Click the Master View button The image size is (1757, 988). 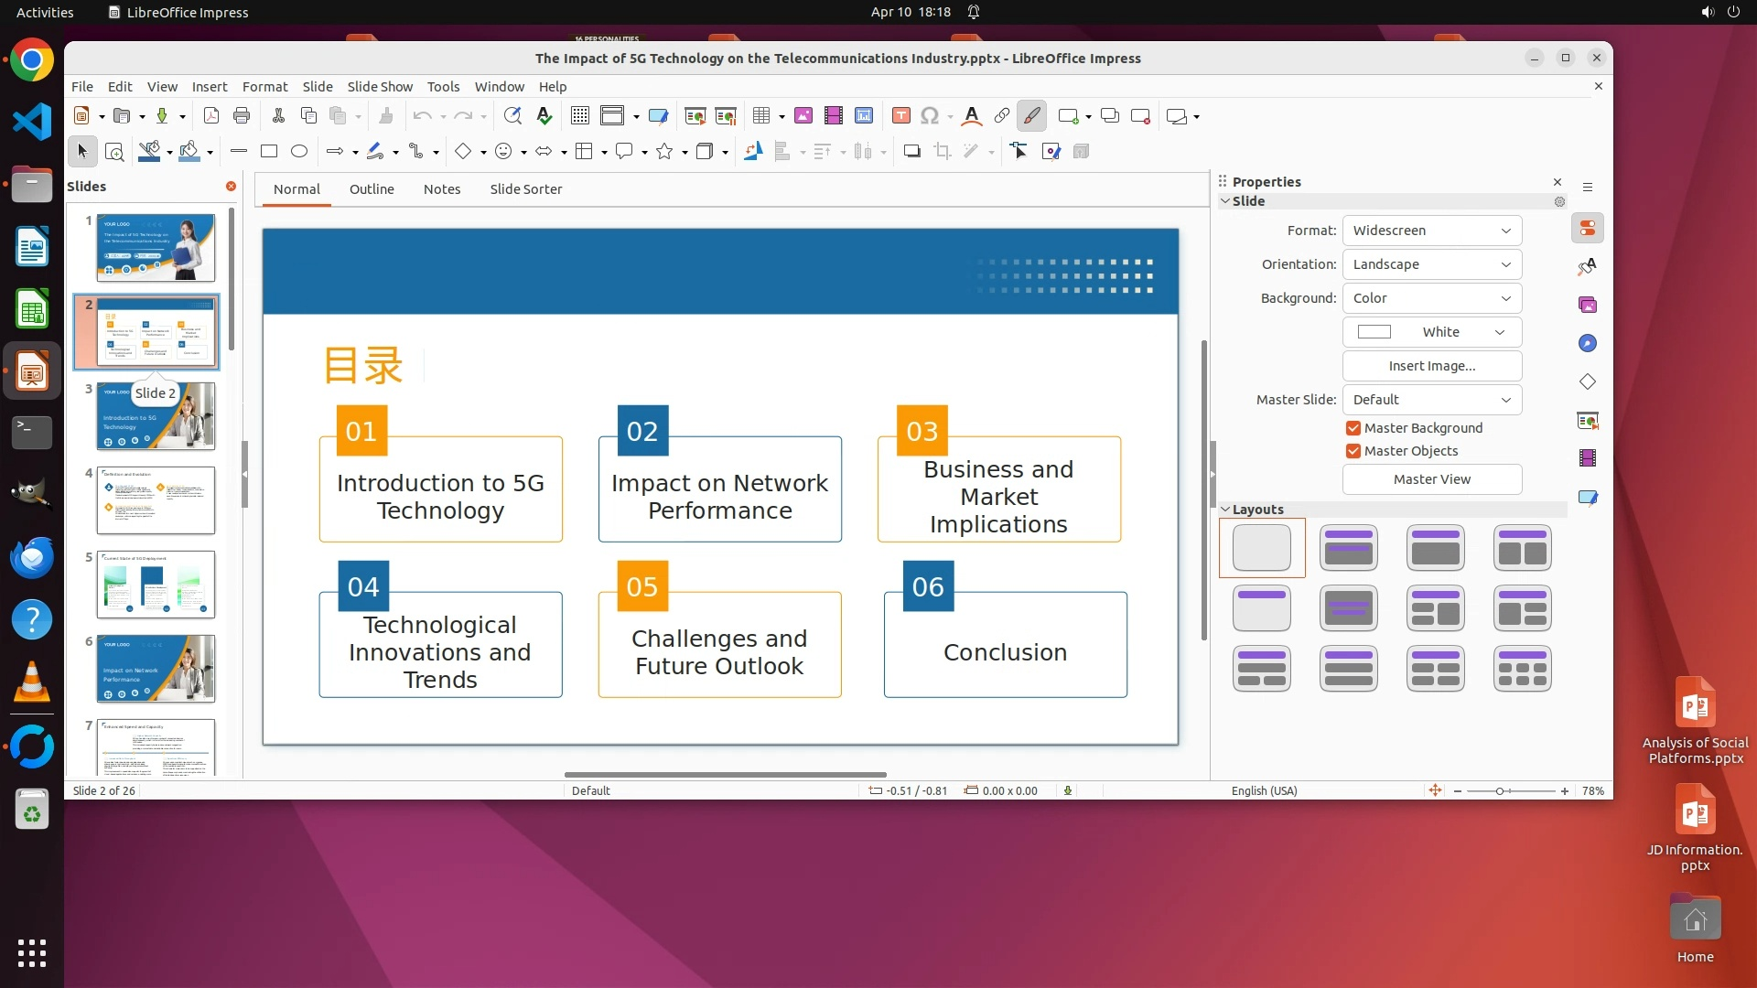tap(1431, 479)
